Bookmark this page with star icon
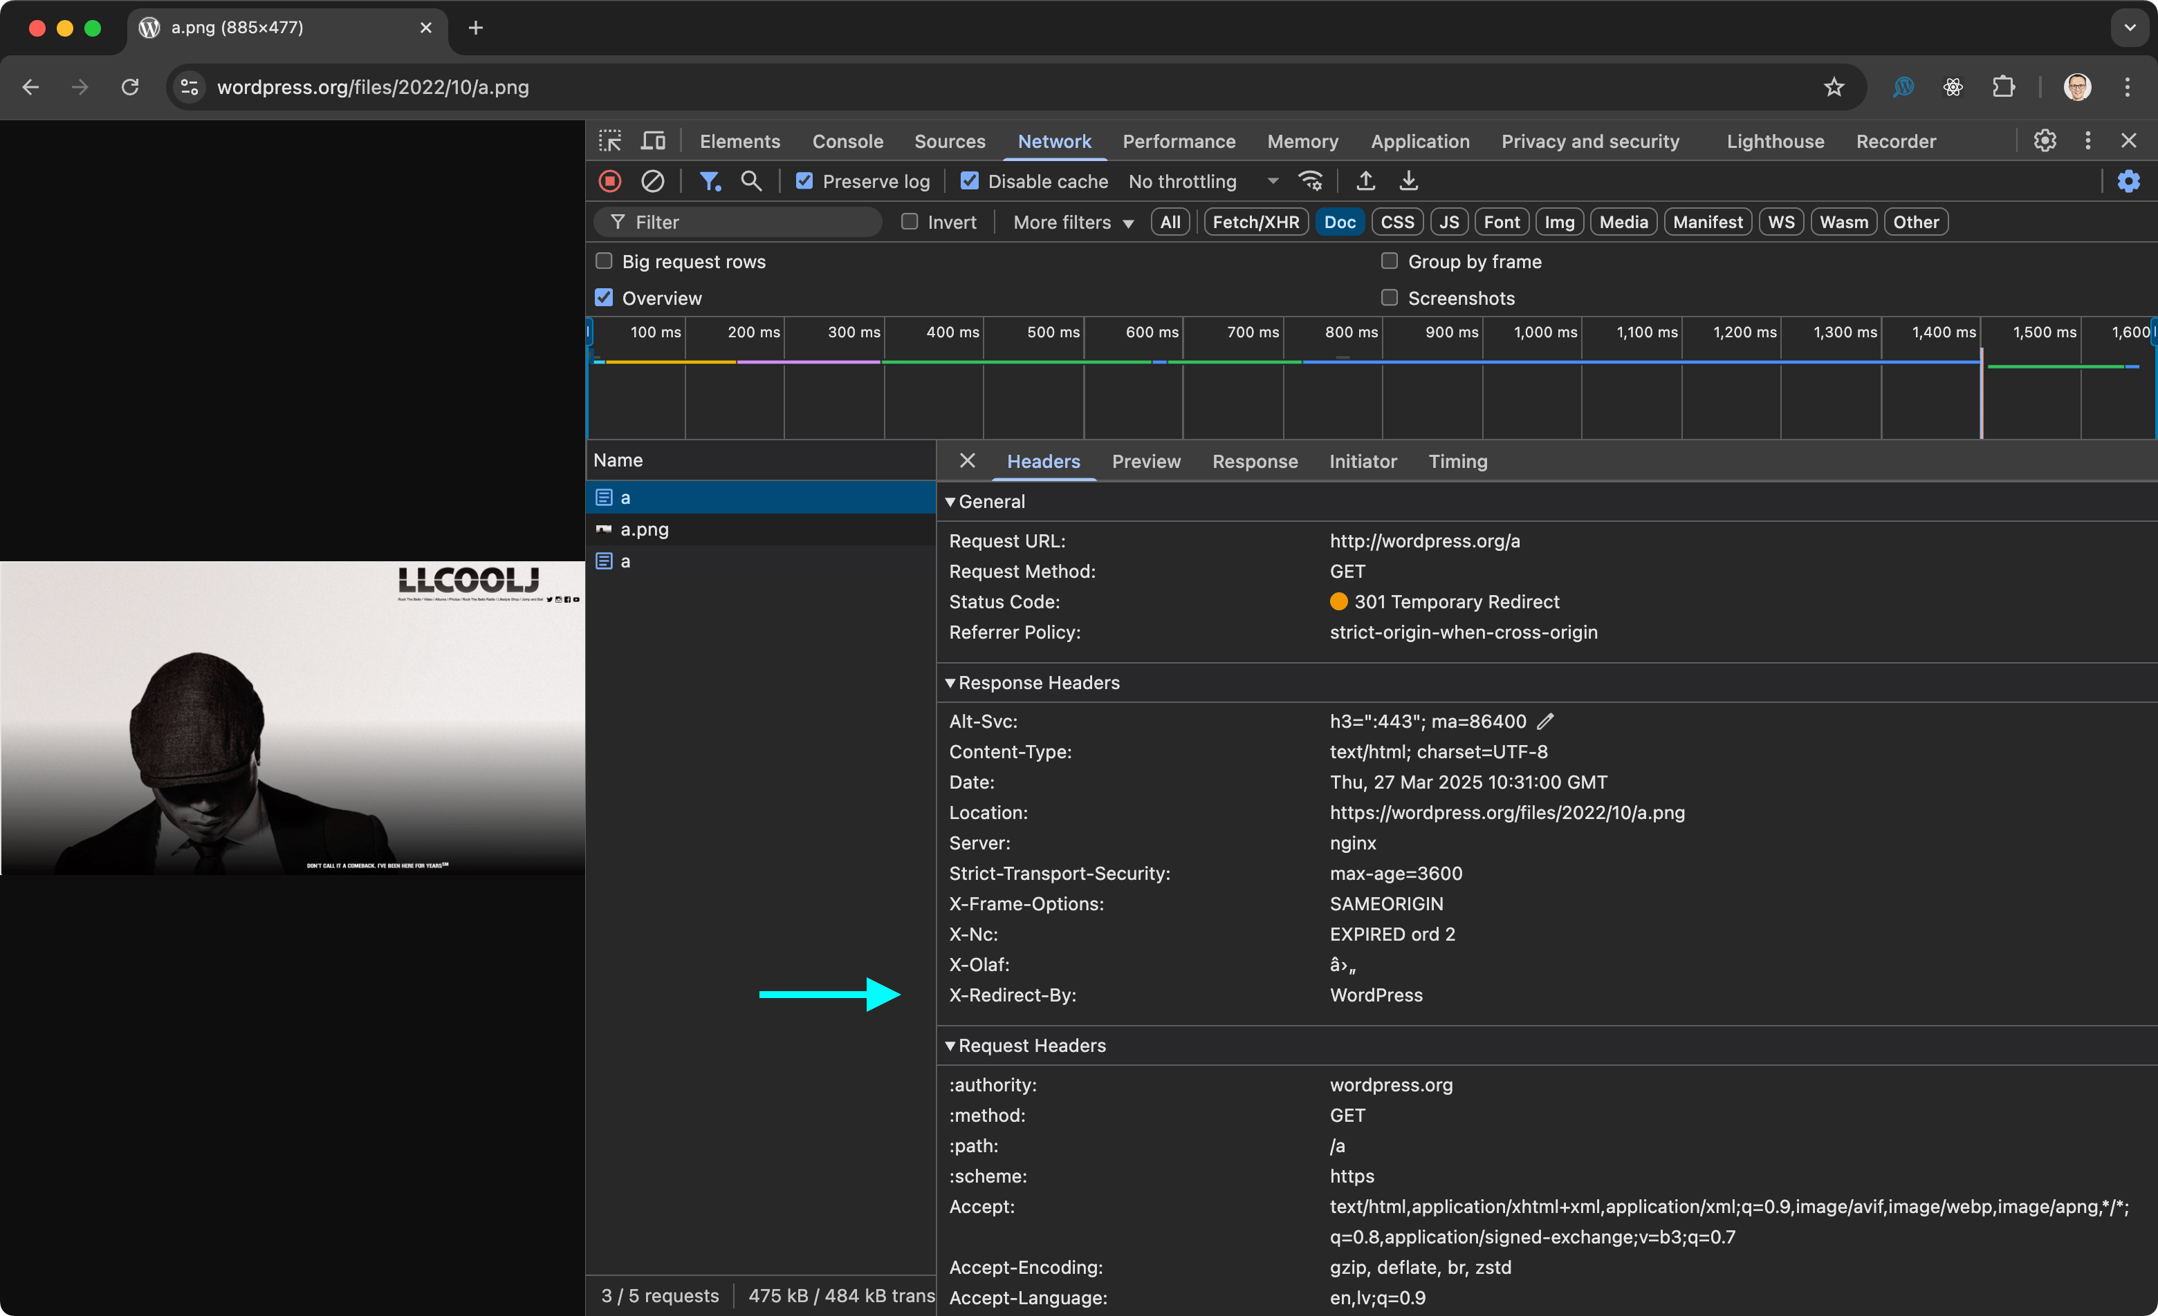Viewport: 2158px width, 1316px height. tap(1834, 86)
